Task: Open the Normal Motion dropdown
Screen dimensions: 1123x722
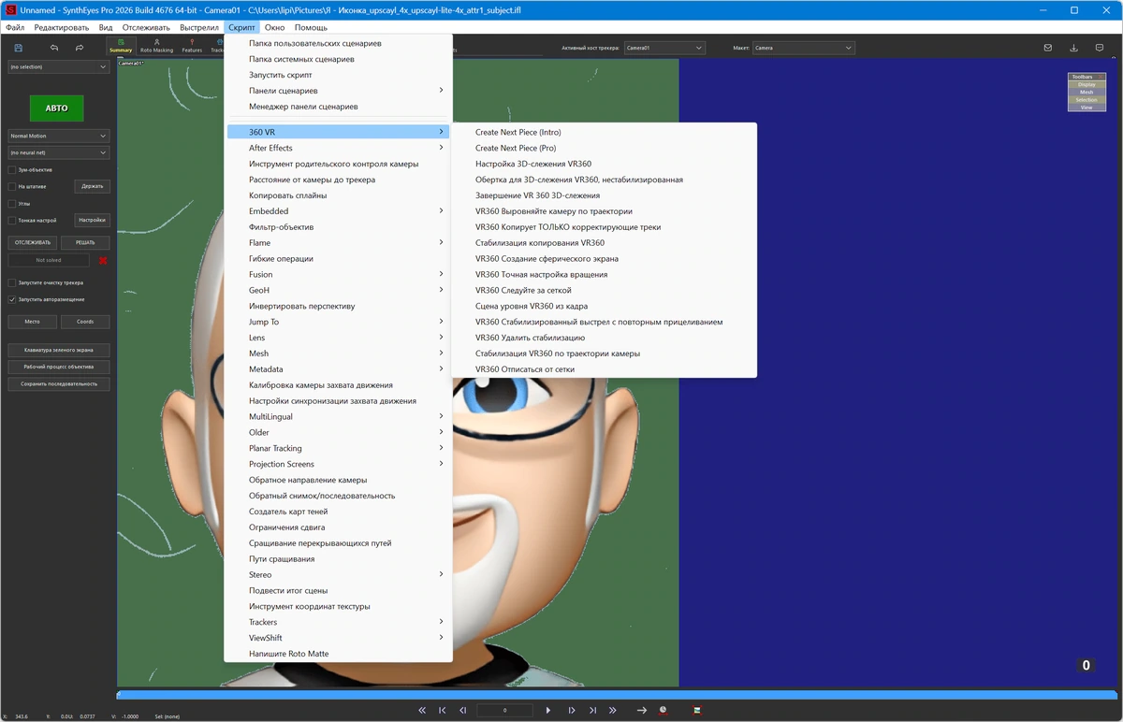Action: (x=59, y=136)
